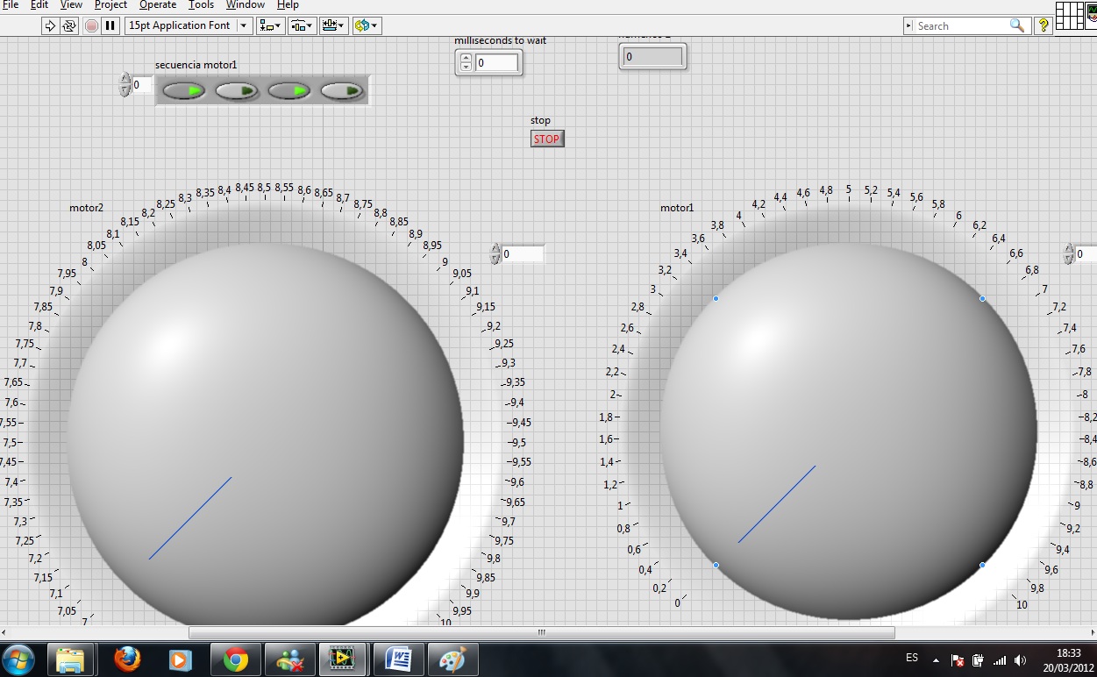Click the motor2 digital display stepper arrows
Screen dimensions: 1097x677
[x=495, y=254]
